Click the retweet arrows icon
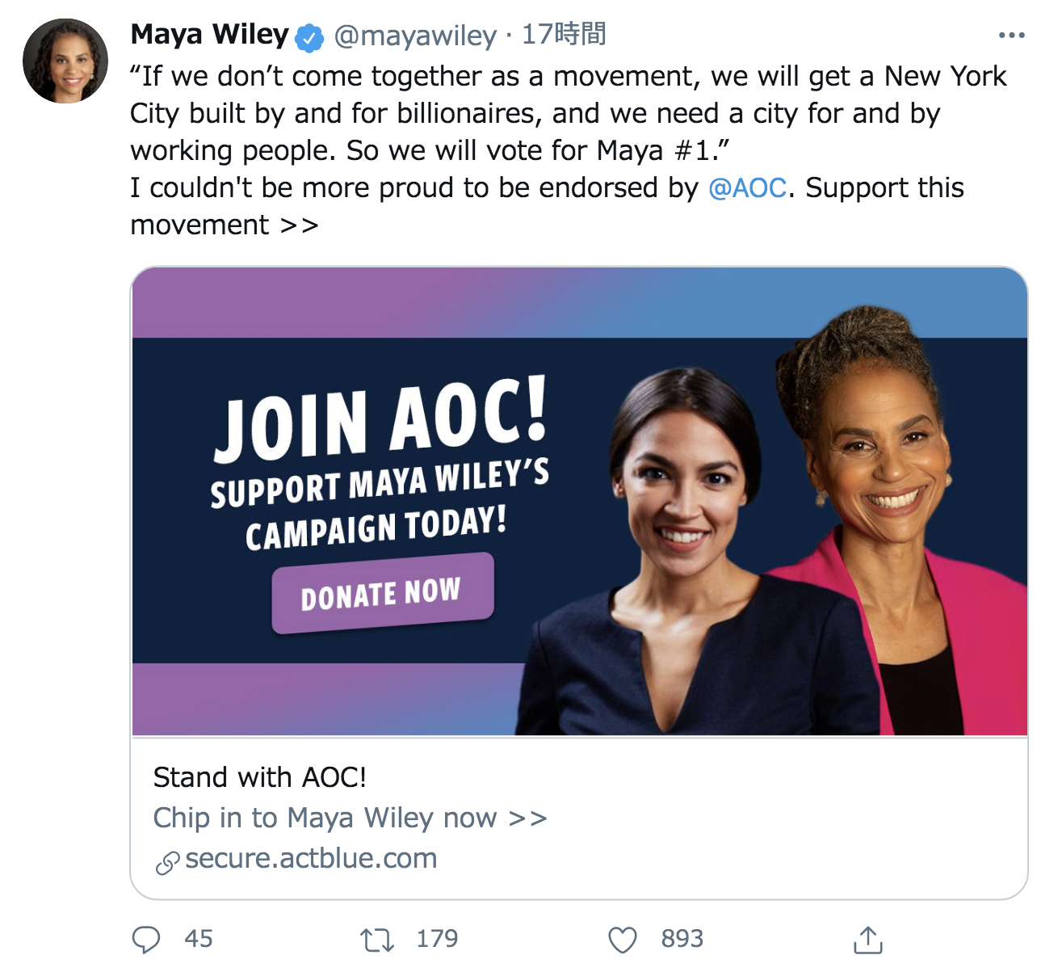1058x976 pixels. tap(376, 940)
